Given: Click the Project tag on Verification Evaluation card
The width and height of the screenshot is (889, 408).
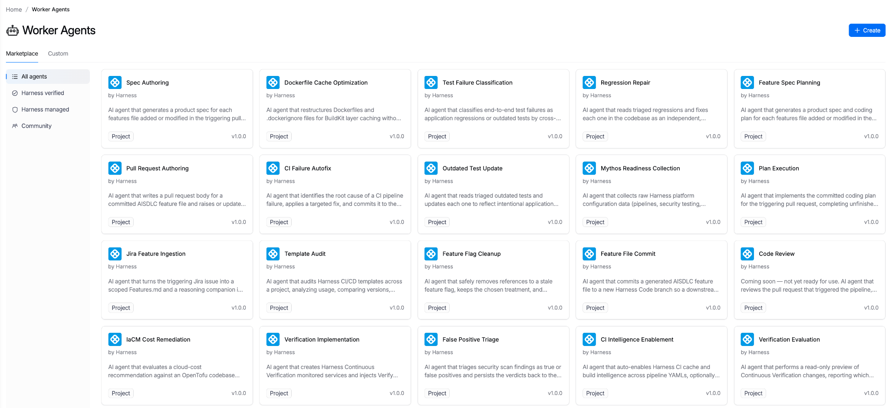Looking at the screenshot, I should [x=753, y=393].
